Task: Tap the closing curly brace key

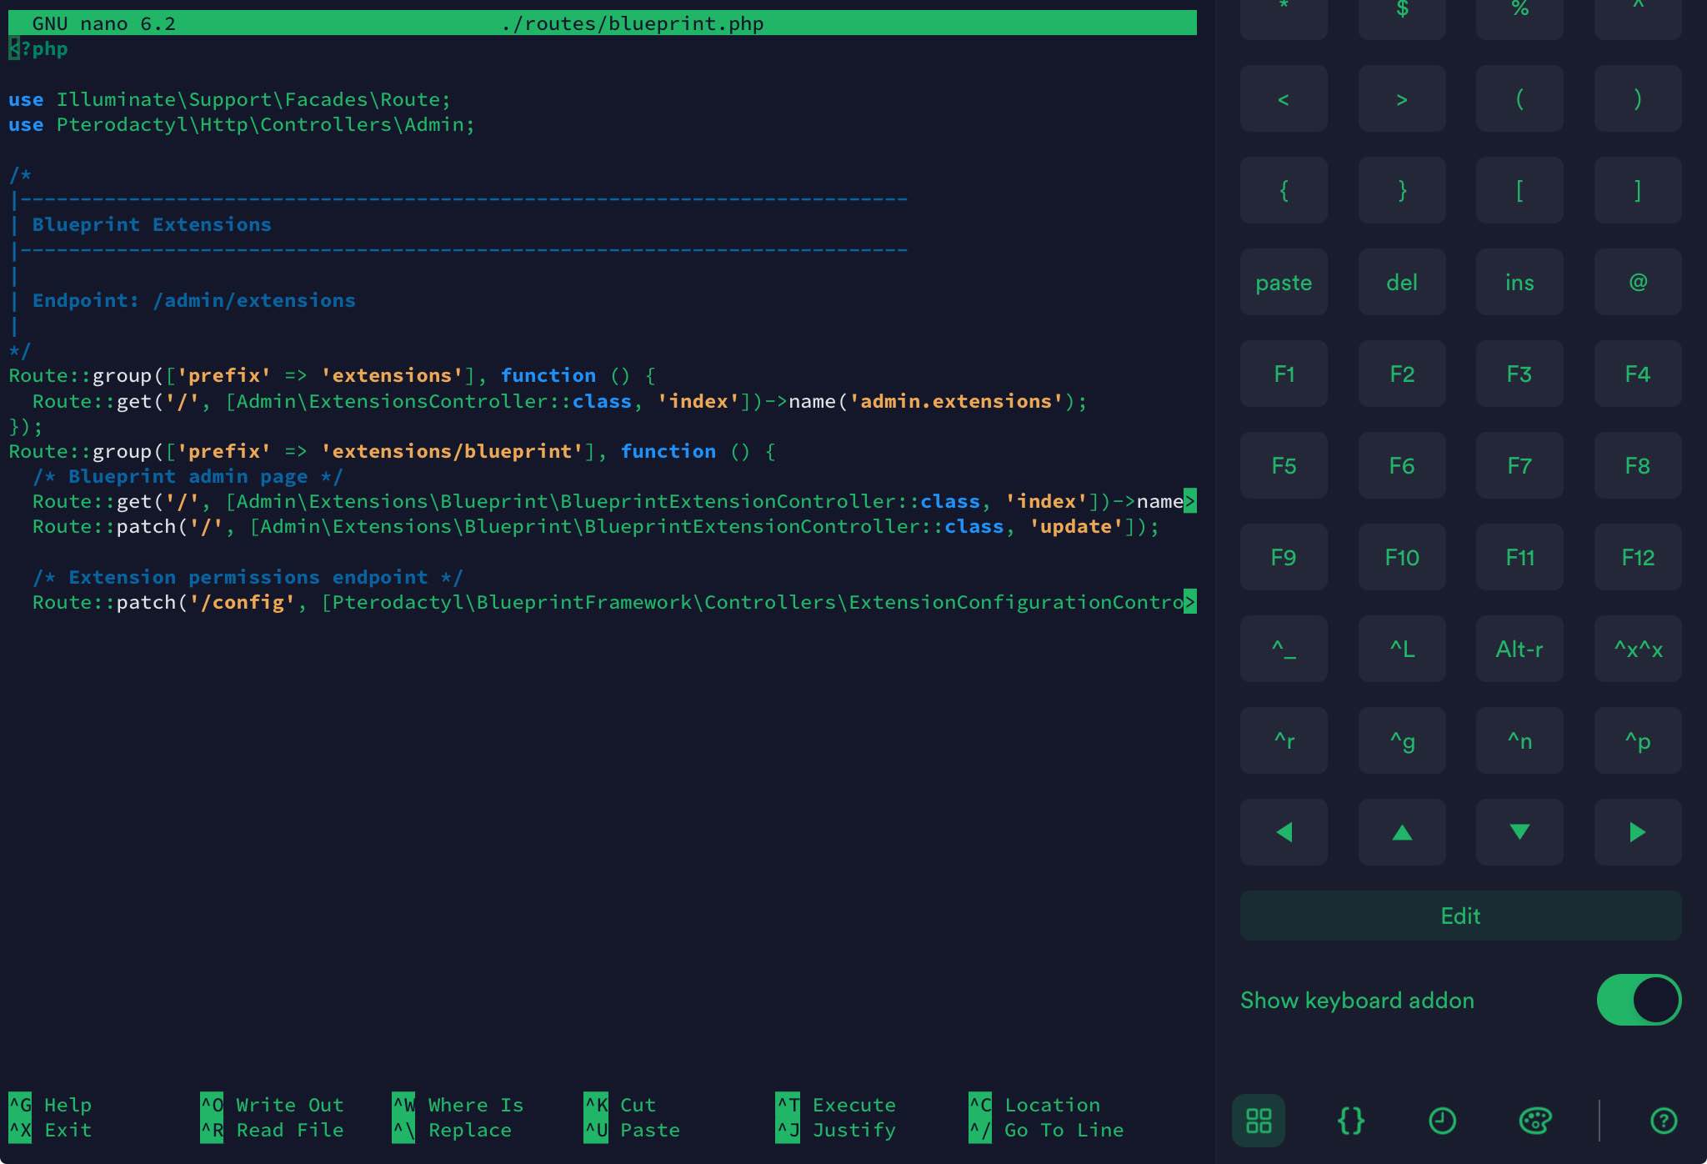Action: click(1402, 190)
